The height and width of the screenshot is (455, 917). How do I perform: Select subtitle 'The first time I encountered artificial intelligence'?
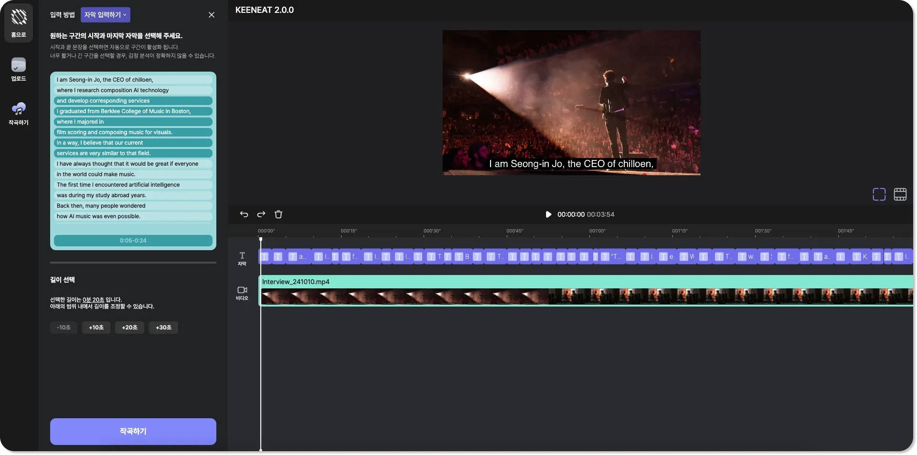(x=133, y=185)
